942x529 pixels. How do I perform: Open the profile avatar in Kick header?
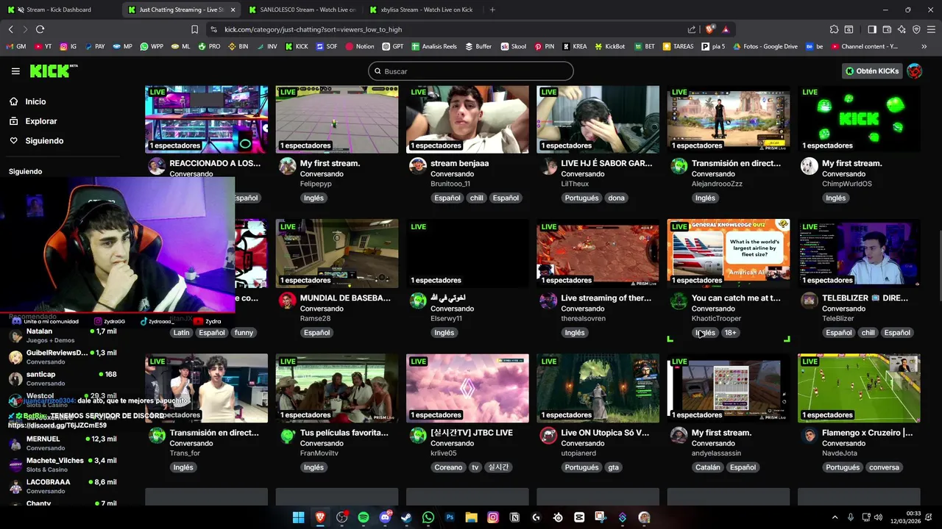coord(914,71)
